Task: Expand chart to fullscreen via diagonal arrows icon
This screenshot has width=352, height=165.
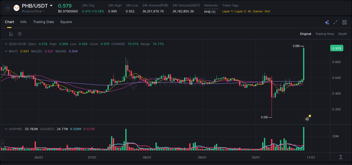Action: click(335, 22)
